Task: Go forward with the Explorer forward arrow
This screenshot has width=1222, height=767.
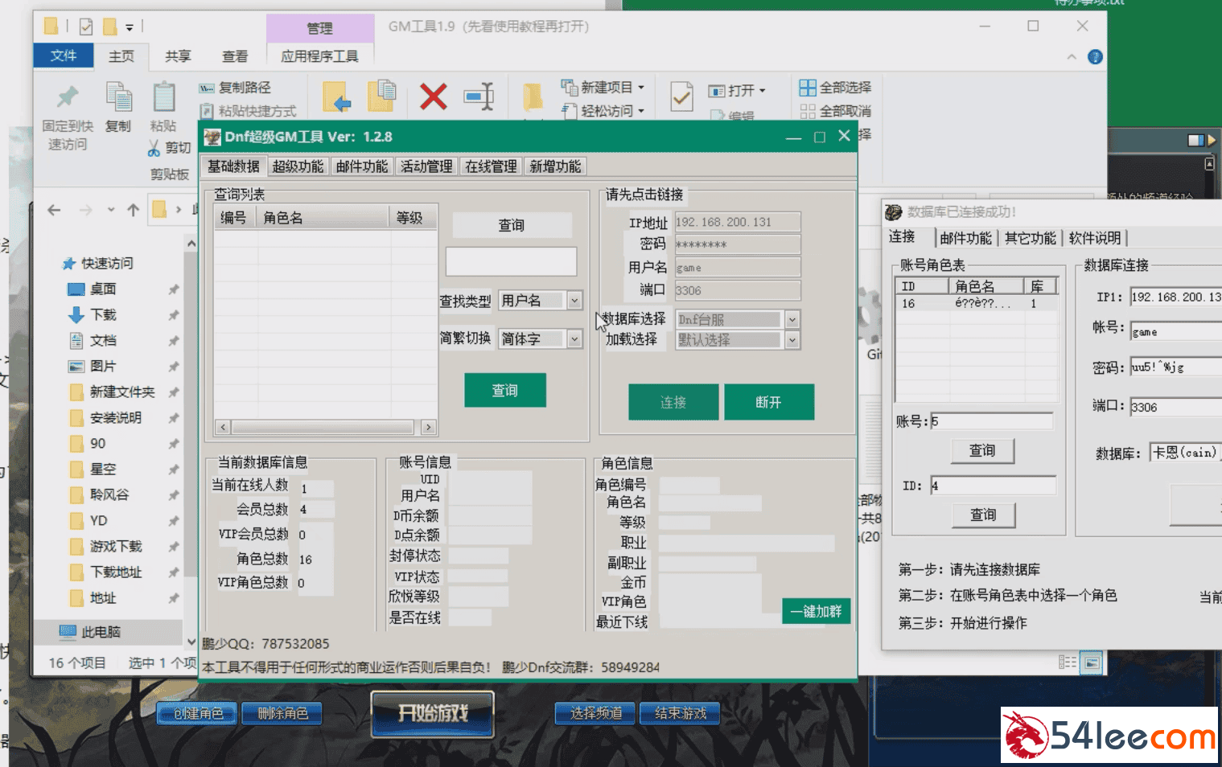Action: pos(85,211)
